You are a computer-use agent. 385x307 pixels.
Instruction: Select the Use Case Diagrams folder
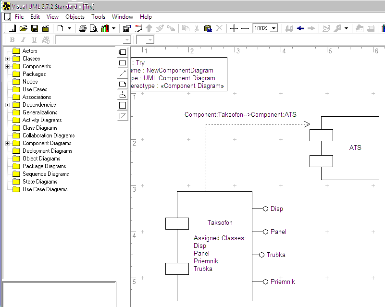click(45, 189)
